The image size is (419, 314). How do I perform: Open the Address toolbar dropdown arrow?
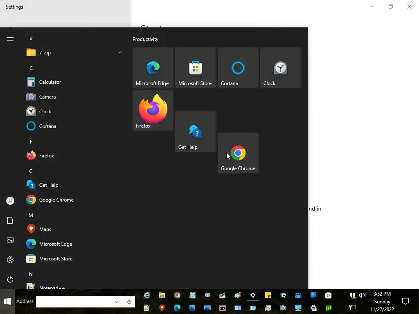[x=117, y=302]
